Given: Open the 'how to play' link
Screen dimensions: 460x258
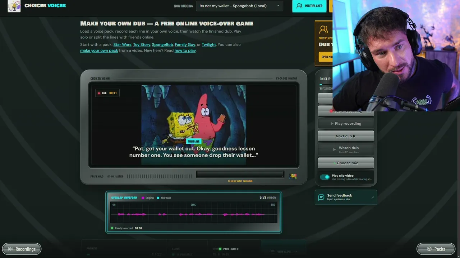Looking at the screenshot, I should pos(185,51).
